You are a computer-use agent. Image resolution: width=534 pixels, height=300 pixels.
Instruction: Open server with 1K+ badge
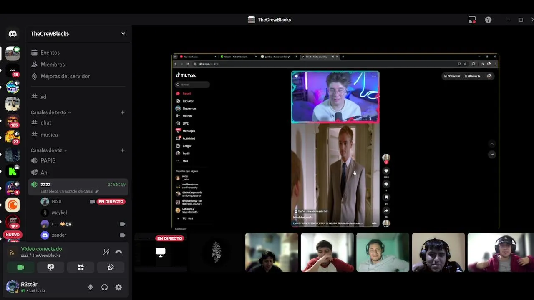click(x=13, y=222)
